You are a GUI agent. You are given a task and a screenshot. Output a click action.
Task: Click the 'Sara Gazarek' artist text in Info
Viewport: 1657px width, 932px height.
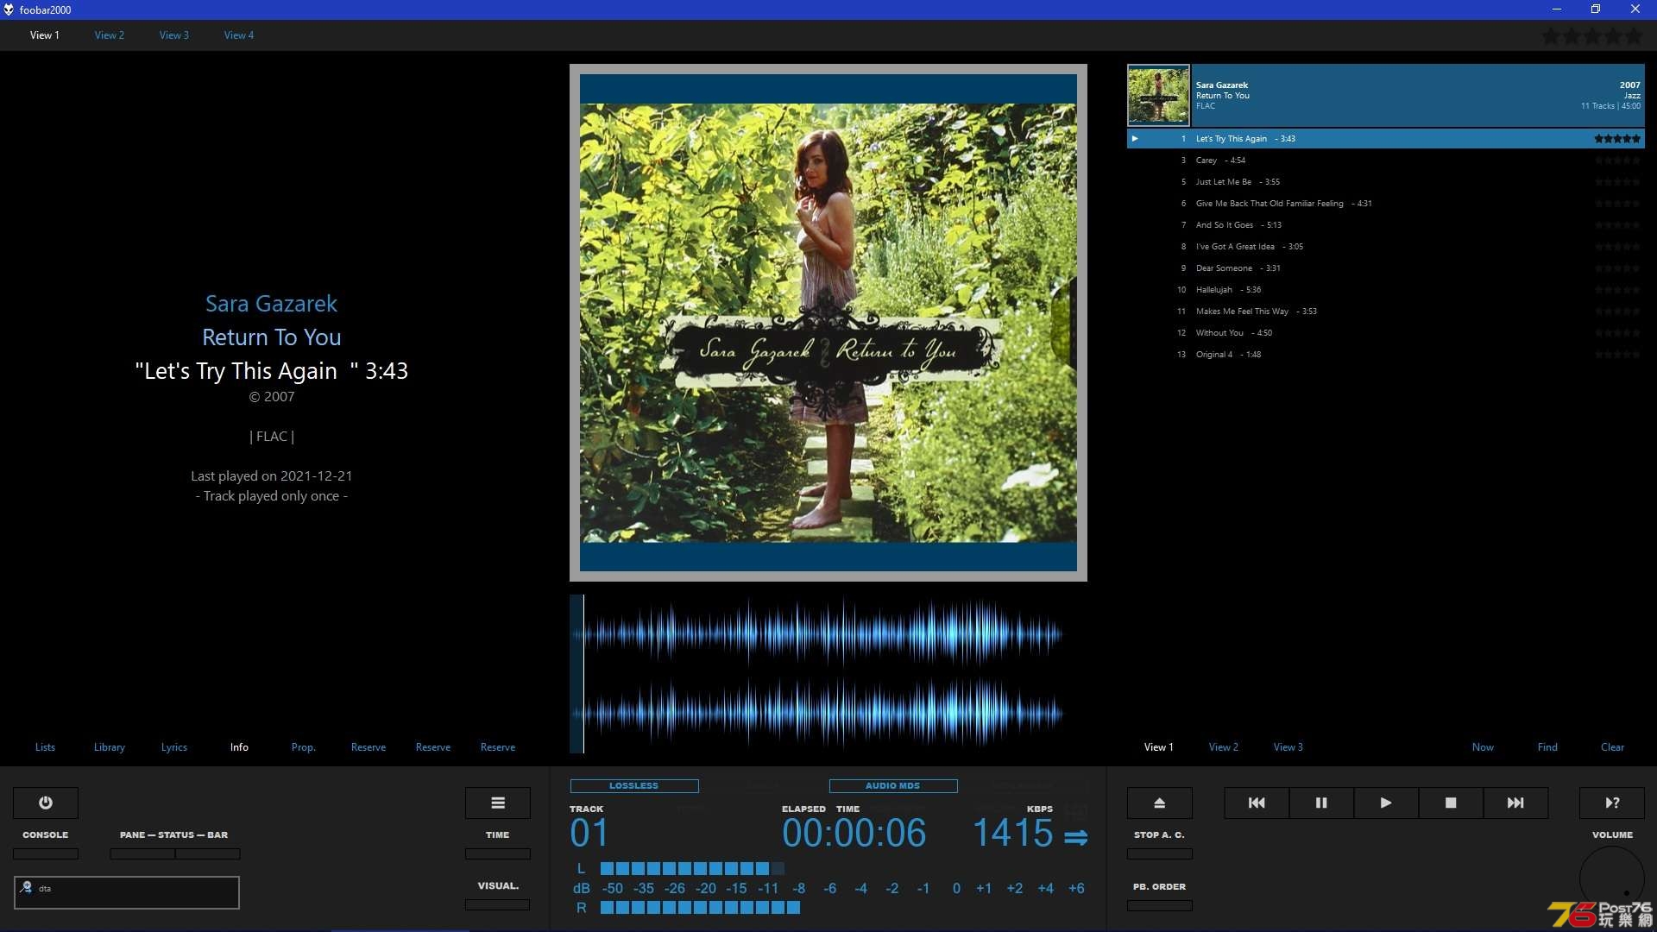point(271,304)
